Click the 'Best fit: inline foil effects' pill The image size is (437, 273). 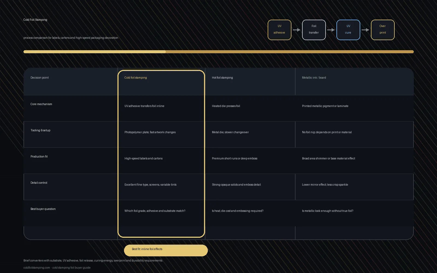(x=166, y=250)
